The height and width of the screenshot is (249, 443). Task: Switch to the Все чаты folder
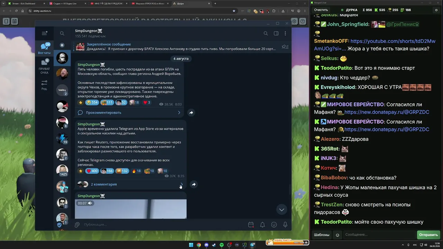pos(44,49)
